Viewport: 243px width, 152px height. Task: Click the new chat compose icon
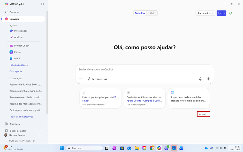[219, 13]
